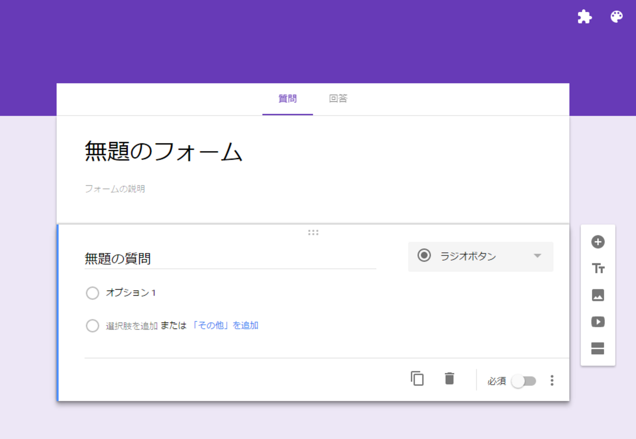Viewport: 636px width, 439px height.
Task: Select the オプション 1 radio button
Action: [92, 293]
